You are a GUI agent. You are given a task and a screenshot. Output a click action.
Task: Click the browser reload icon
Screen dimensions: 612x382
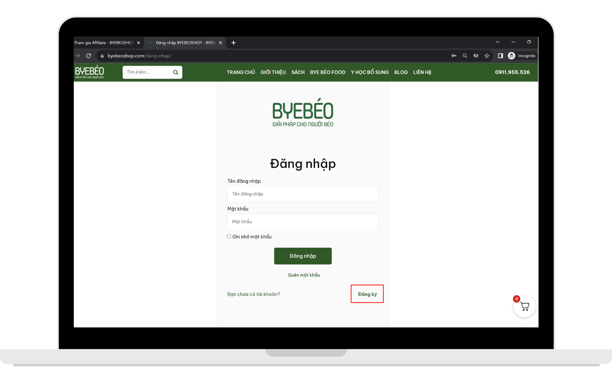88,56
